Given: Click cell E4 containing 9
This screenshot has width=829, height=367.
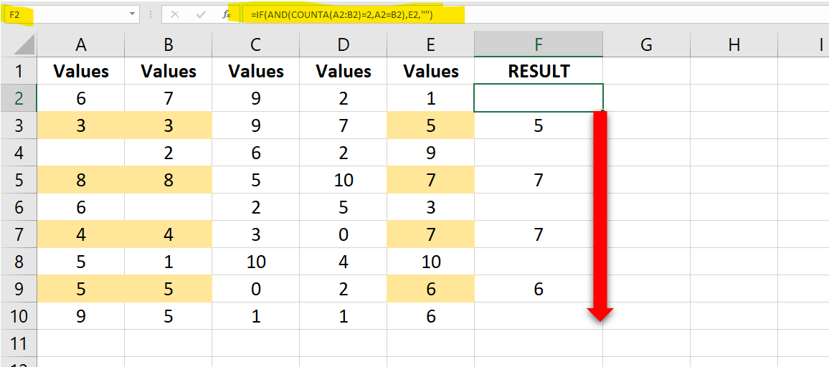Looking at the screenshot, I should point(430,153).
